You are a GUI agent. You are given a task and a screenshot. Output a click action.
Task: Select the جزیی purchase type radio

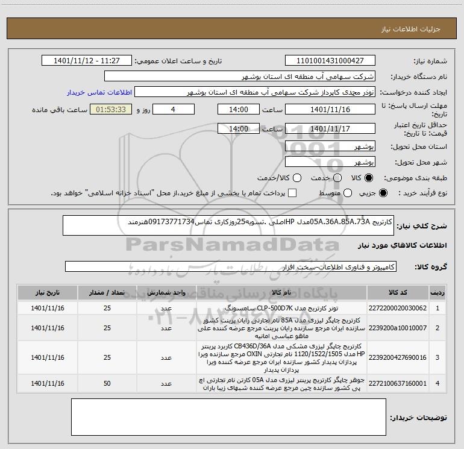[383, 193]
